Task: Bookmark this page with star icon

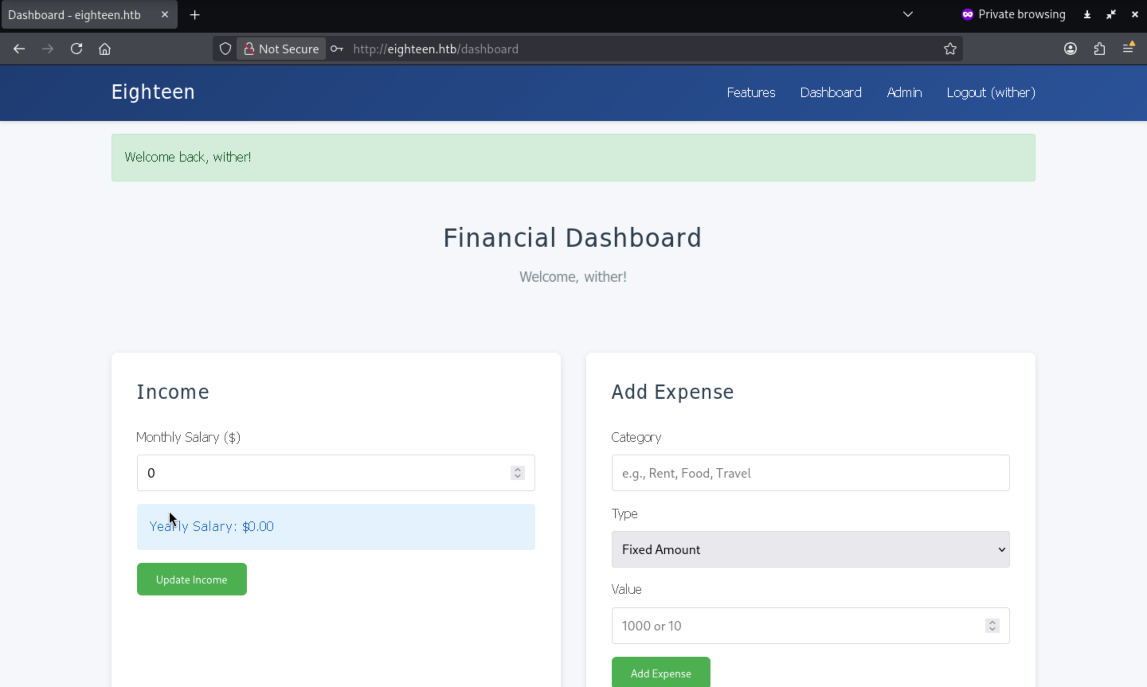Action: tap(950, 49)
